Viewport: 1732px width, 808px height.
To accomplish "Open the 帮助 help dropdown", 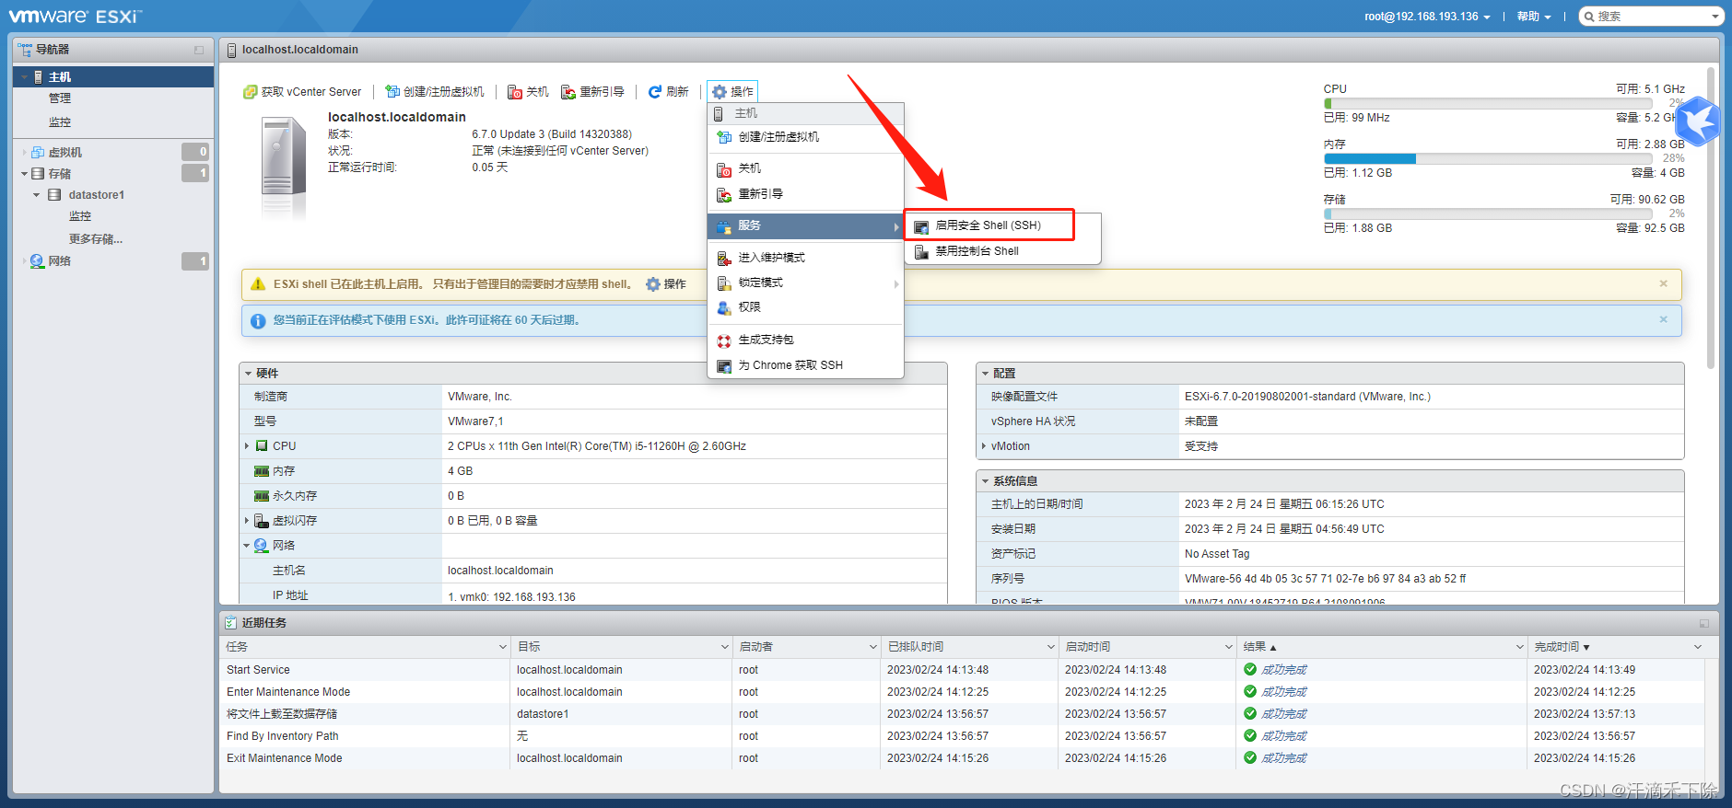I will tap(1534, 17).
